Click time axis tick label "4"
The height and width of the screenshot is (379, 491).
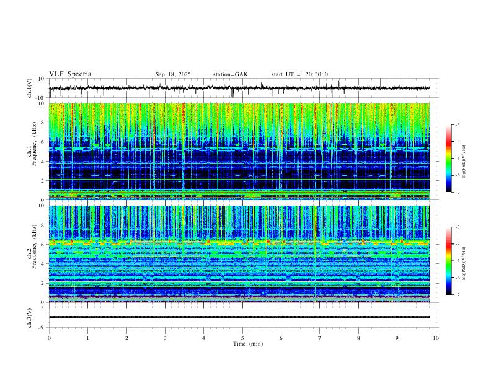click(204, 338)
